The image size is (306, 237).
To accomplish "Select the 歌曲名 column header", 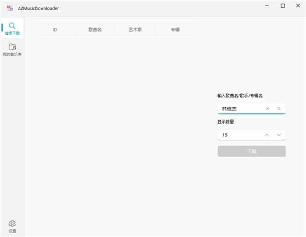I will click(95, 29).
